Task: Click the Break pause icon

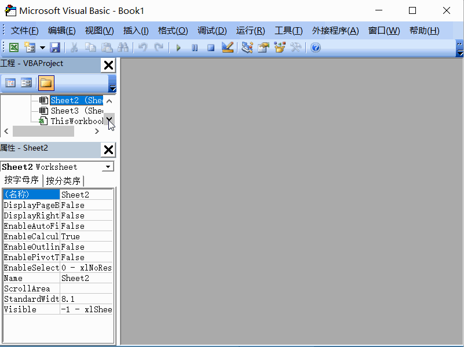Action: [x=195, y=48]
